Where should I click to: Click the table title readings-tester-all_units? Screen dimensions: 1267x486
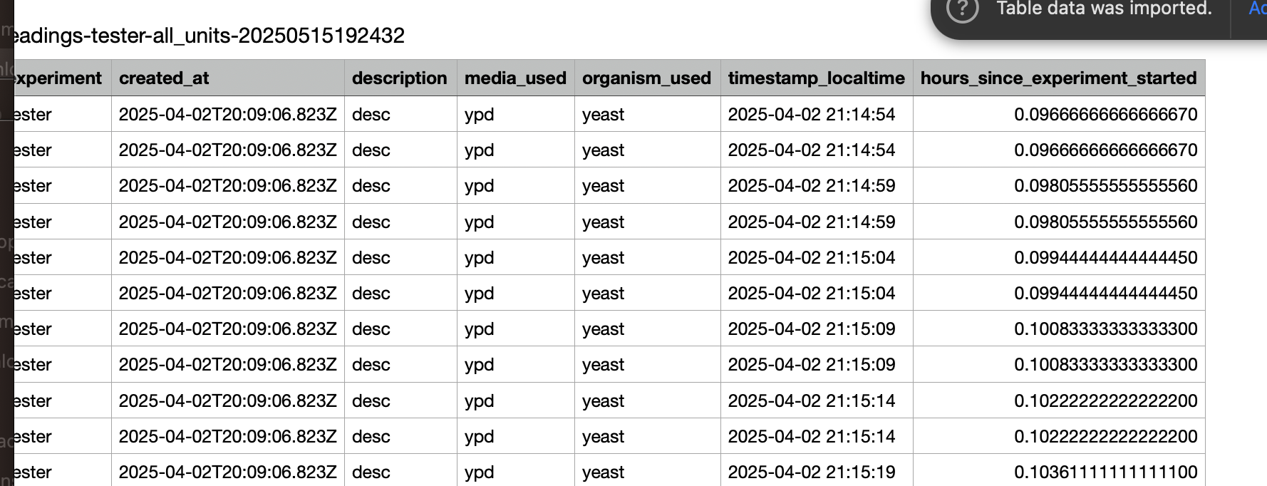[x=210, y=36]
